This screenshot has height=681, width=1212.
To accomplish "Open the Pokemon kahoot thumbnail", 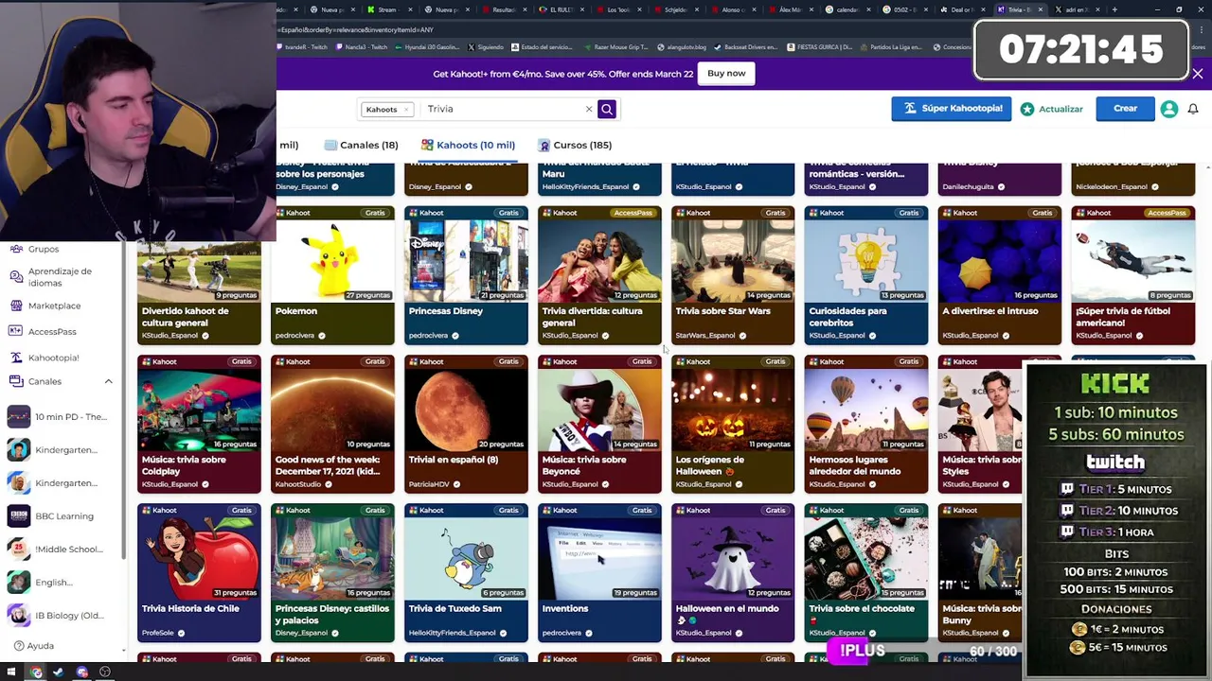I will [332, 259].
